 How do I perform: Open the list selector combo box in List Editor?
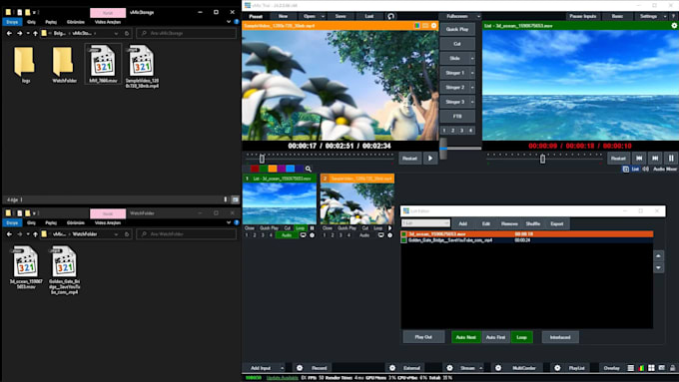coord(425,223)
